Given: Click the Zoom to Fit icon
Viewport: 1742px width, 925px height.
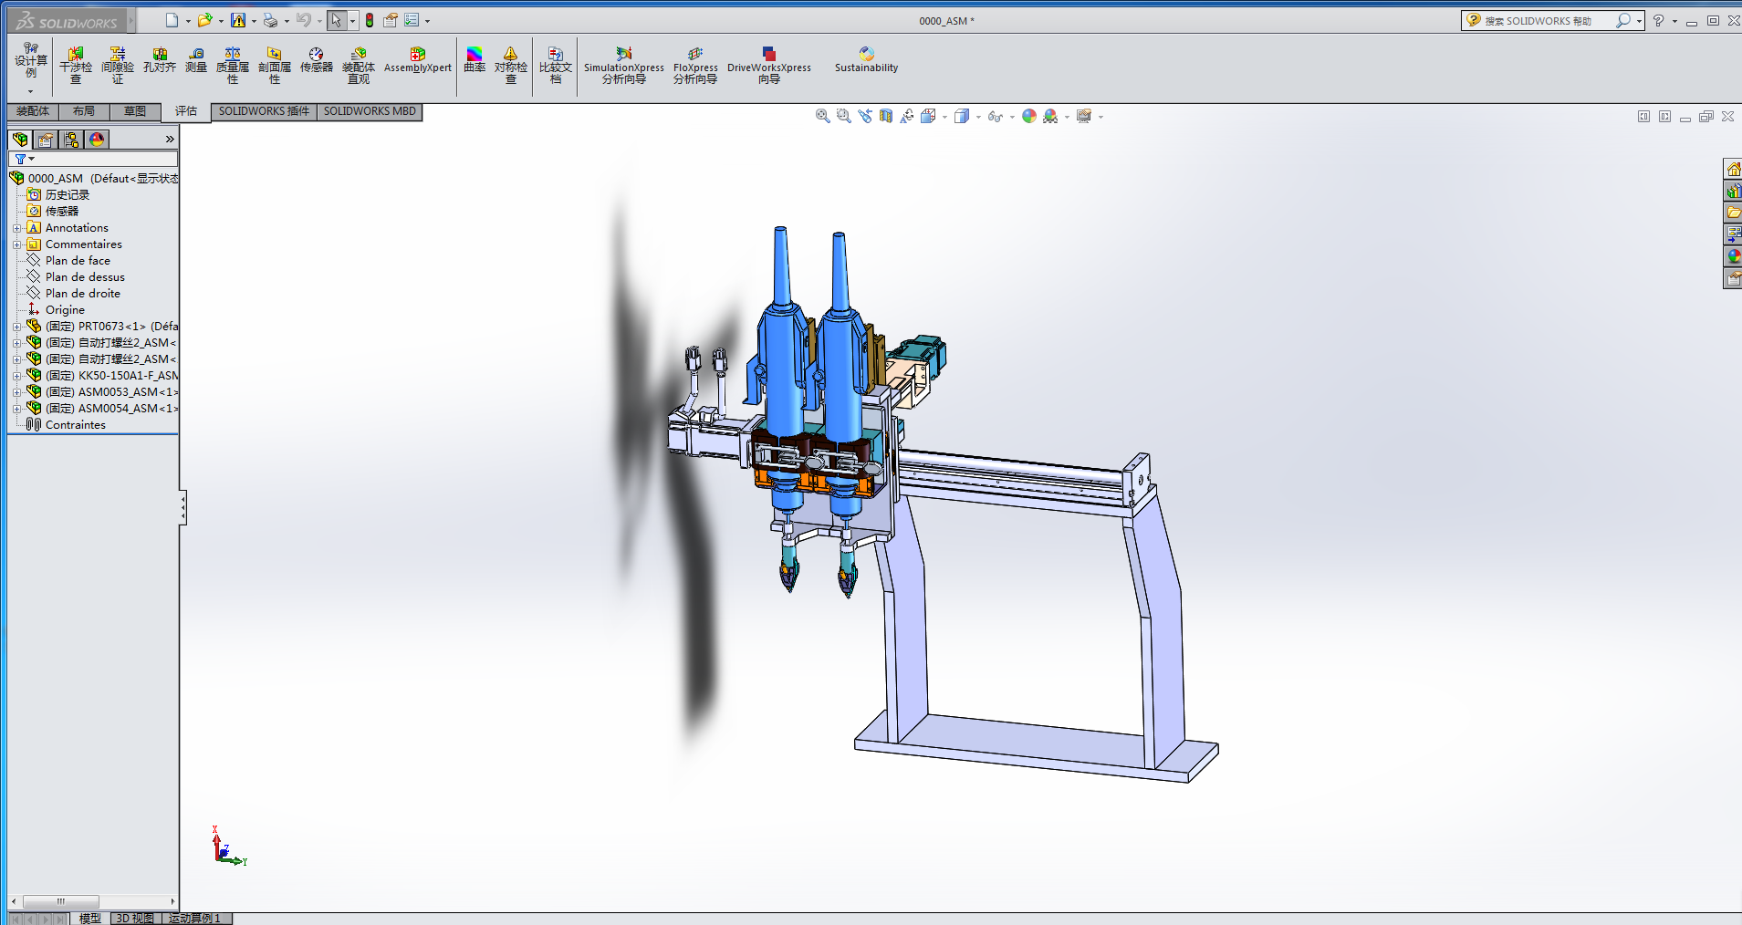Looking at the screenshot, I should point(822,116).
